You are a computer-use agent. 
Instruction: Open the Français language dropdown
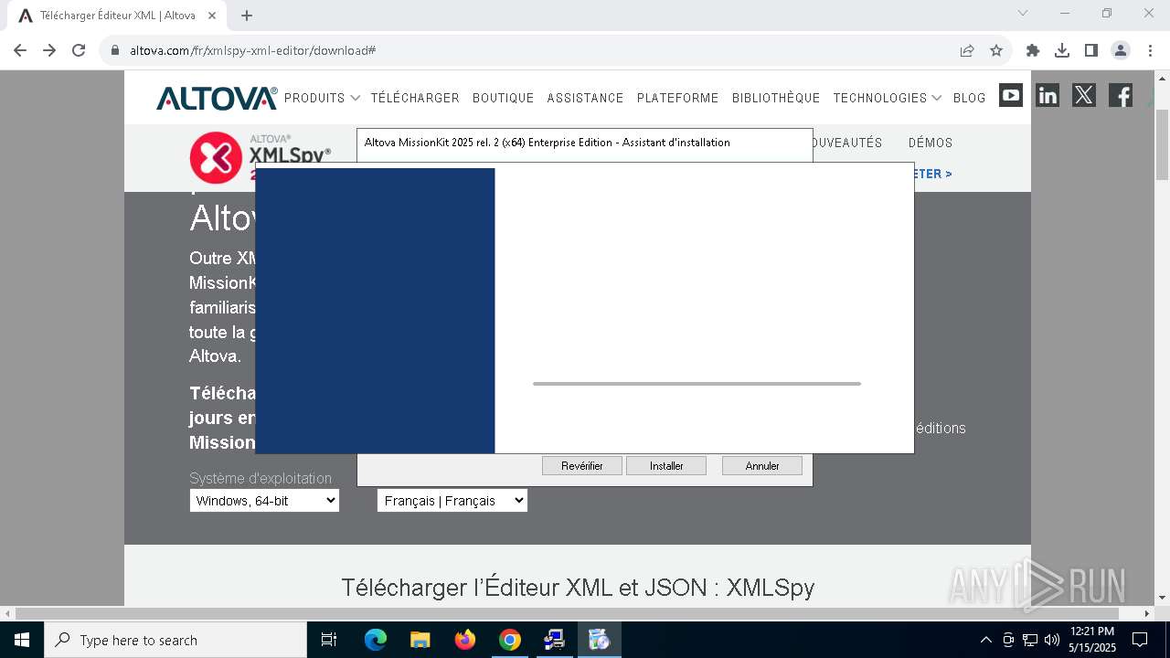452,501
